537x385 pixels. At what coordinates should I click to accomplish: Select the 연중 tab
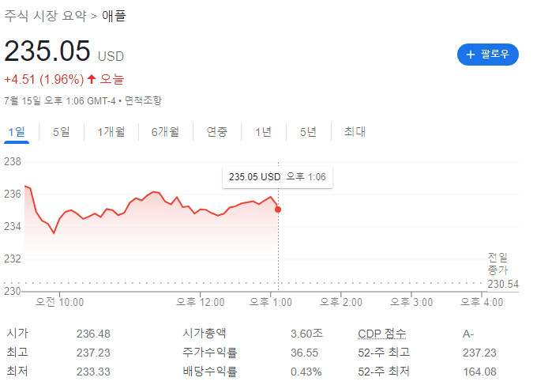(216, 132)
